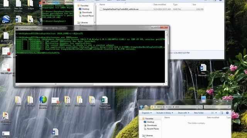
Task: Click Forward arrow in lower Explorer window
Action: point(146,107)
